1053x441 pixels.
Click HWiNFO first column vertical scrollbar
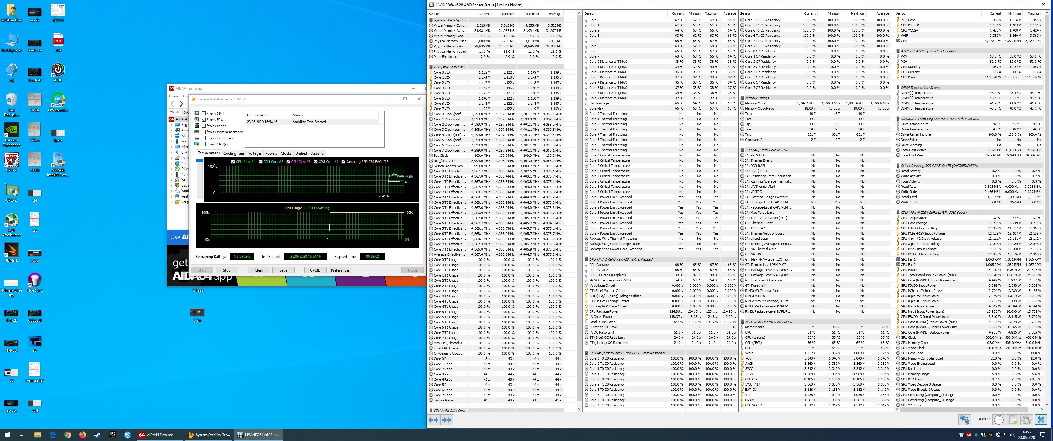[x=579, y=211]
